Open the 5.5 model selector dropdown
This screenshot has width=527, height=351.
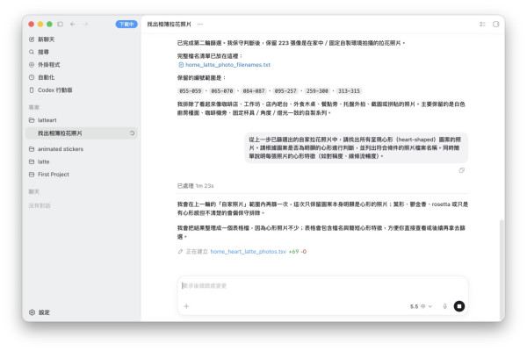[x=421, y=306]
